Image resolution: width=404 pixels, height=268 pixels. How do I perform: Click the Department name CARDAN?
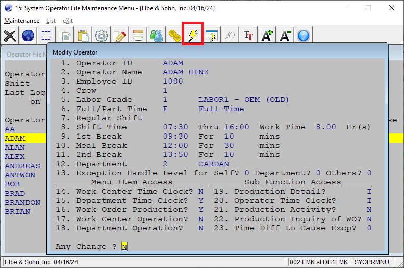click(x=214, y=164)
